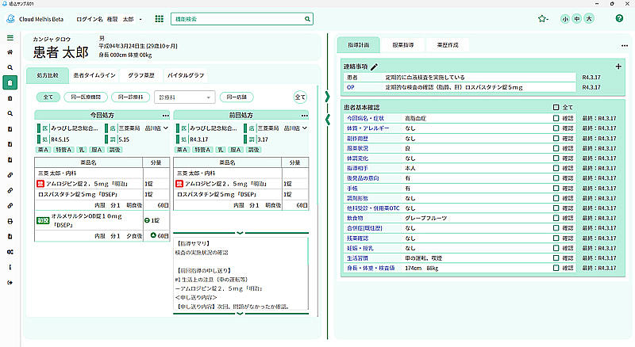Open the green apps grid icon
This screenshot has height=347, width=635.
click(160, 18)
